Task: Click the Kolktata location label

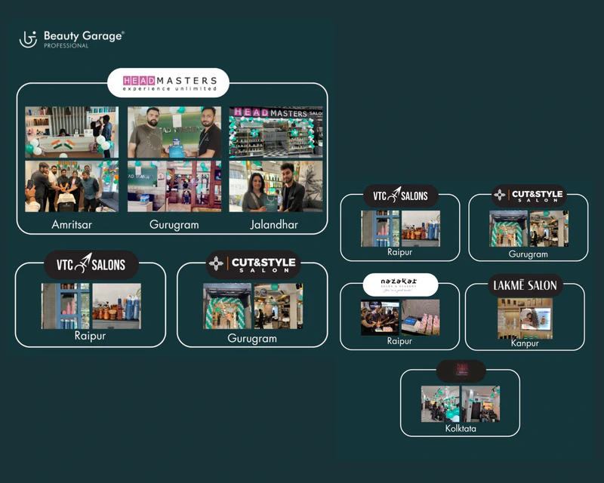Action: click(x=461, y=428)
